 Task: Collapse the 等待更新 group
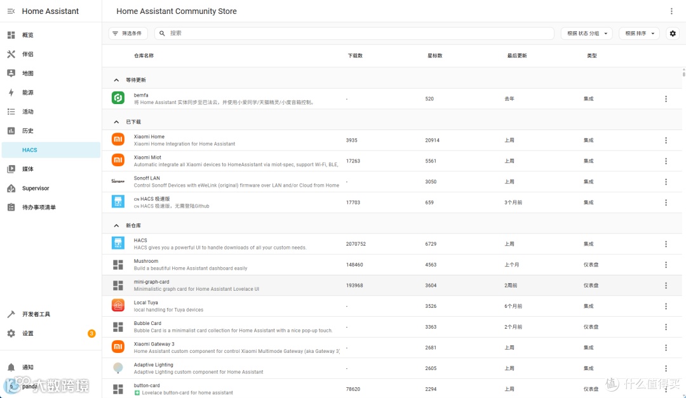click(x=116, y=80)
